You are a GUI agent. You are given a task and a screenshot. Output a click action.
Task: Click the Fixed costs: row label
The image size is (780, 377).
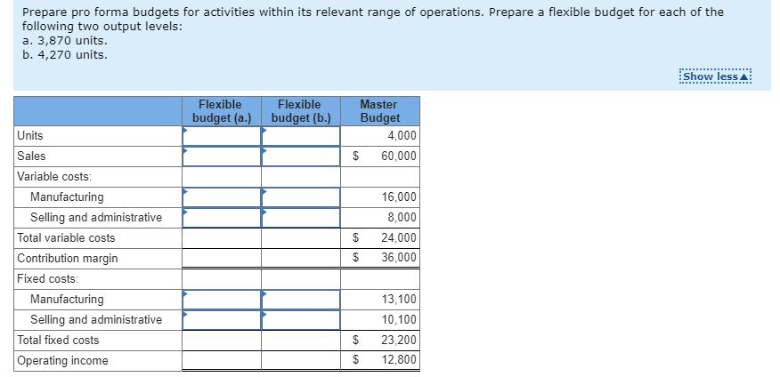pos(48,278)
